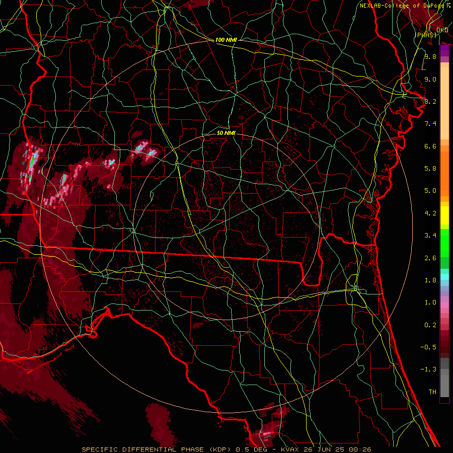Click the 6.6 legend value
Viewport: 453px width, 453px height.
click(x=430, y=146)
